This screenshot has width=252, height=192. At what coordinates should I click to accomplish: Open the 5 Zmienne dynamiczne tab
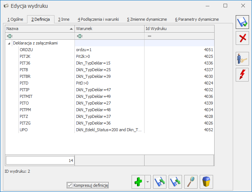(x=147, y=19)
